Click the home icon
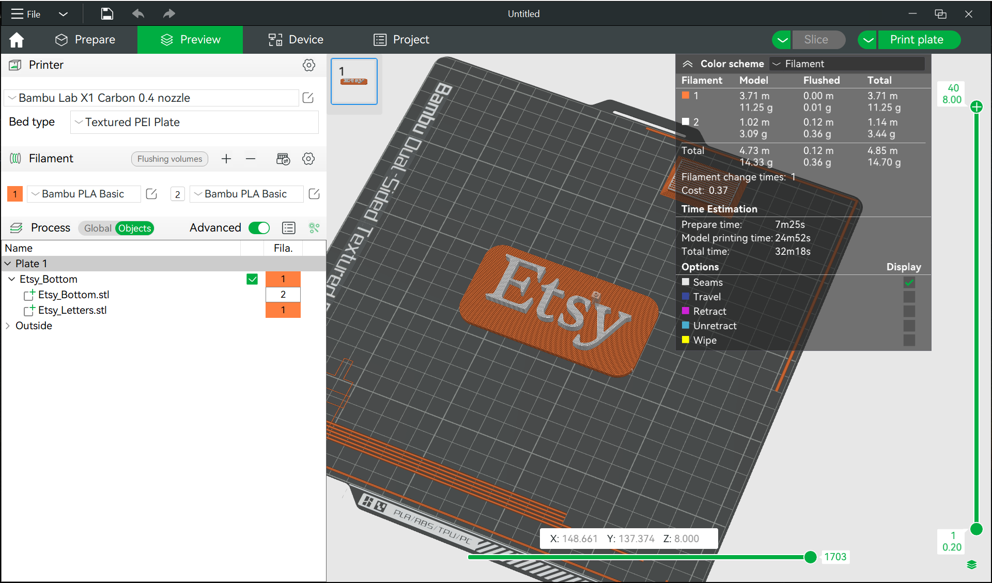This screenshot has height=583, width=992. pyautogui.click(x=17, y=40)
